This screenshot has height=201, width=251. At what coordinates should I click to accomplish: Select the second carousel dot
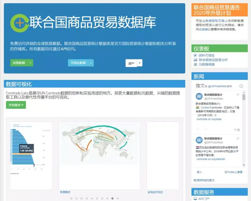tap(76, 199)
